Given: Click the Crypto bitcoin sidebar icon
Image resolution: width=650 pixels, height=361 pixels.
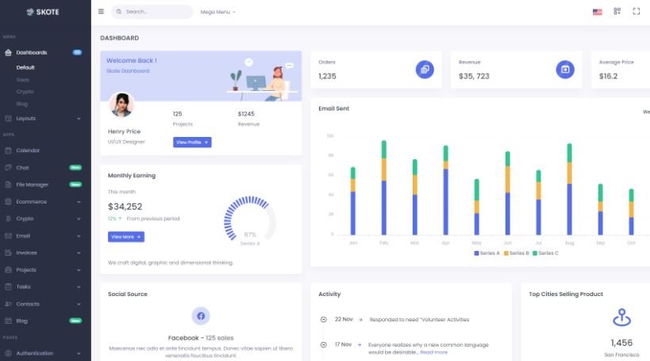Looking at the screenshot, I should [x=8, y=218].
